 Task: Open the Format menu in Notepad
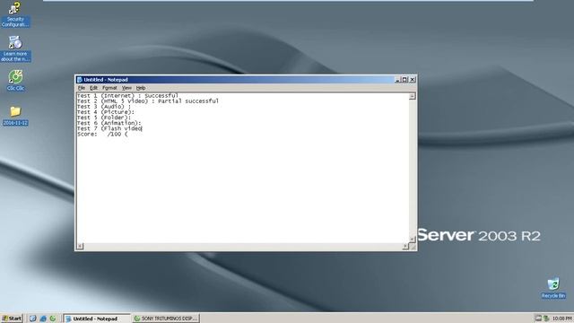(109, 88)
